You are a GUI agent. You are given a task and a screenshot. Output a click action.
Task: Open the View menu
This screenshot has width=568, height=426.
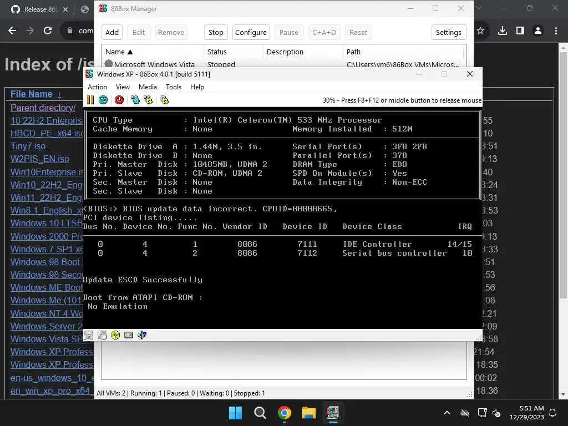tap(123, 87)
